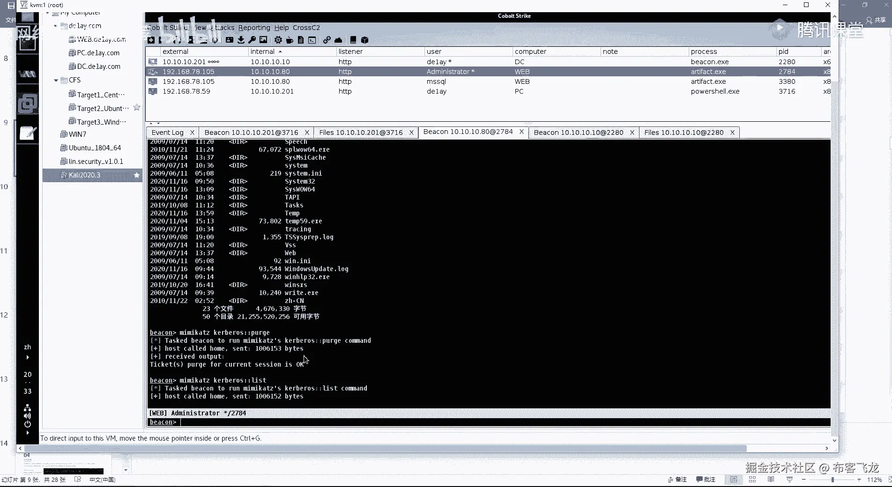Screen dimensions: 892x487
Task: Select DC.delay.com in the VM tree
Action: [x=95, y=66]
